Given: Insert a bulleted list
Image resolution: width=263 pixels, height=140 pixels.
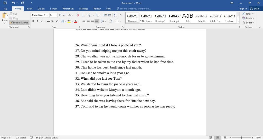Looking at the screenshot, I should point(84,15).
